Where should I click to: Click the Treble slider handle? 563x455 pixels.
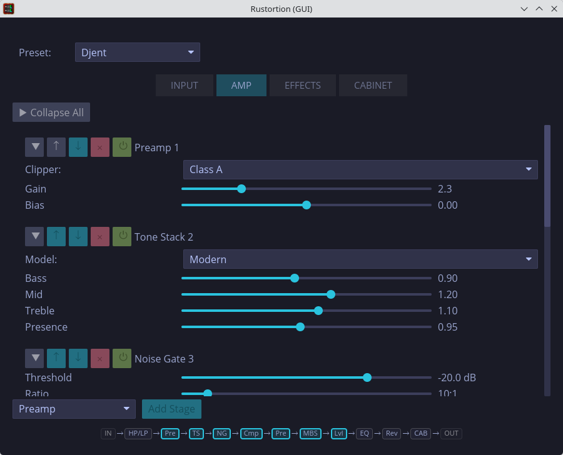(318, 311)
